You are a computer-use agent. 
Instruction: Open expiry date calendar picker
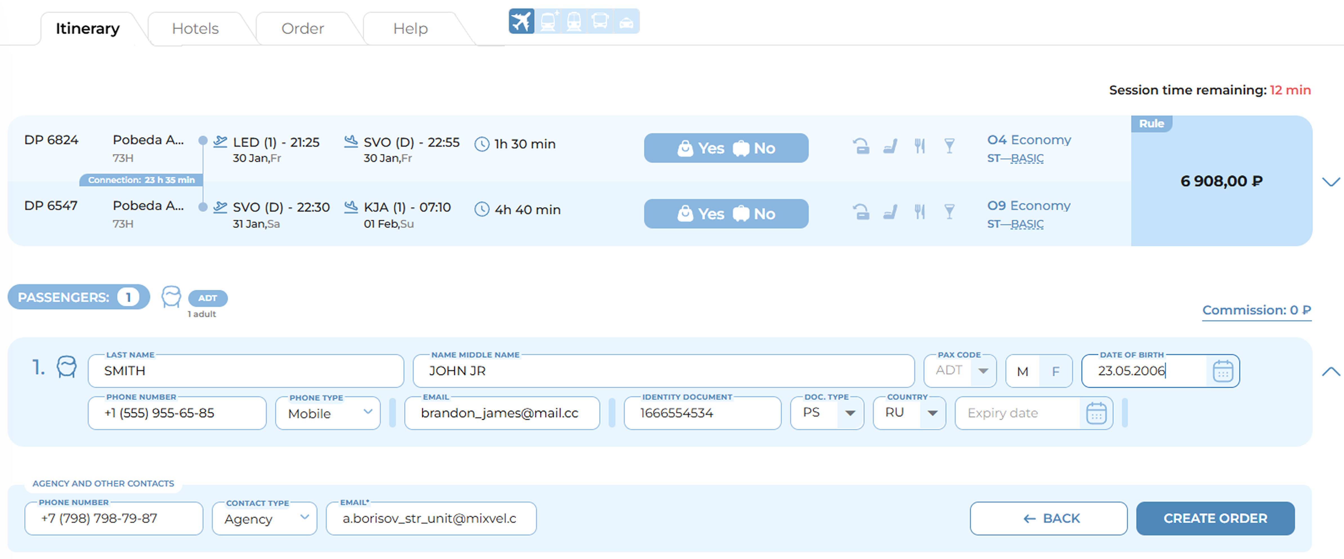tap(1096, 413)
